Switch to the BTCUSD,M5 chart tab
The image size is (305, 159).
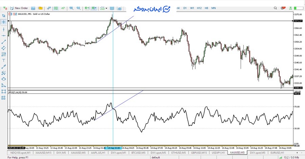coord(138,153)
